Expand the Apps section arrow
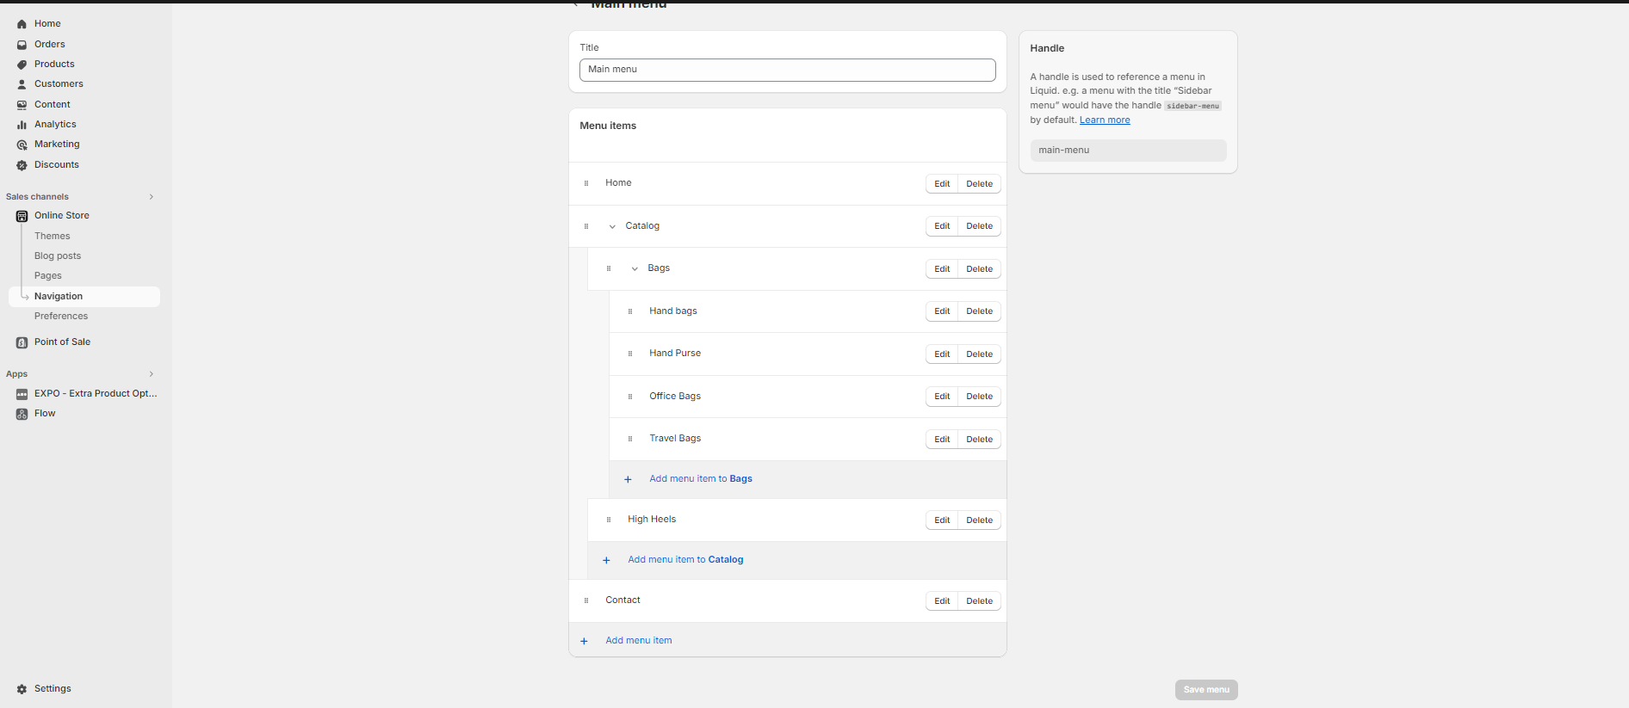This screenshot has width=1629, height=708. (152, 374)
